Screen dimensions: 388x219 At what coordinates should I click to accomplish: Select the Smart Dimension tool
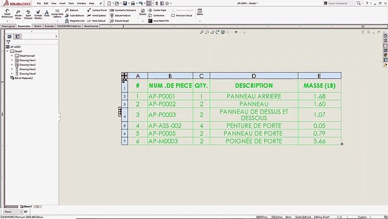coord(7,13)
